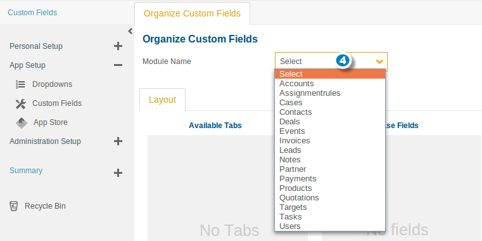
Task: Select Deals from the module list
Action: click(x=330, y=122)
